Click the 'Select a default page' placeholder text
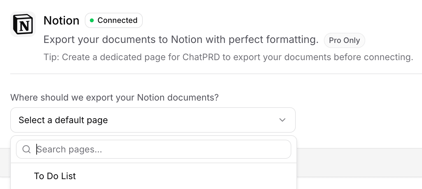The height and width of the screenshot is (189, 422). pos(63,120)
